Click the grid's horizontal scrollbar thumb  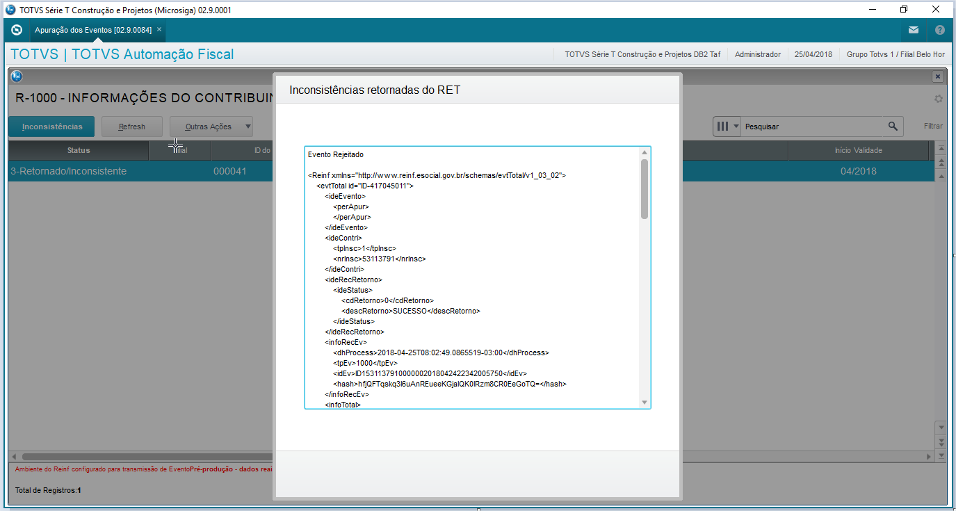tap(146, 457)
